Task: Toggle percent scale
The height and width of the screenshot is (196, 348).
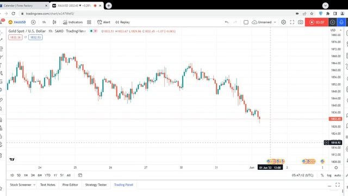Action: click(322, 175)
